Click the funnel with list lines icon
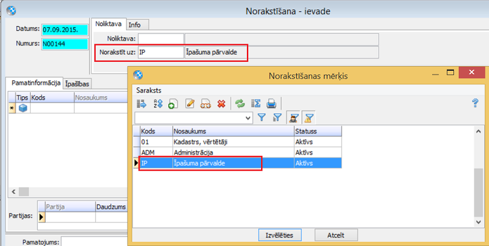Image resolution: width=489 pixels, height=246 pixels. point(277,117)
